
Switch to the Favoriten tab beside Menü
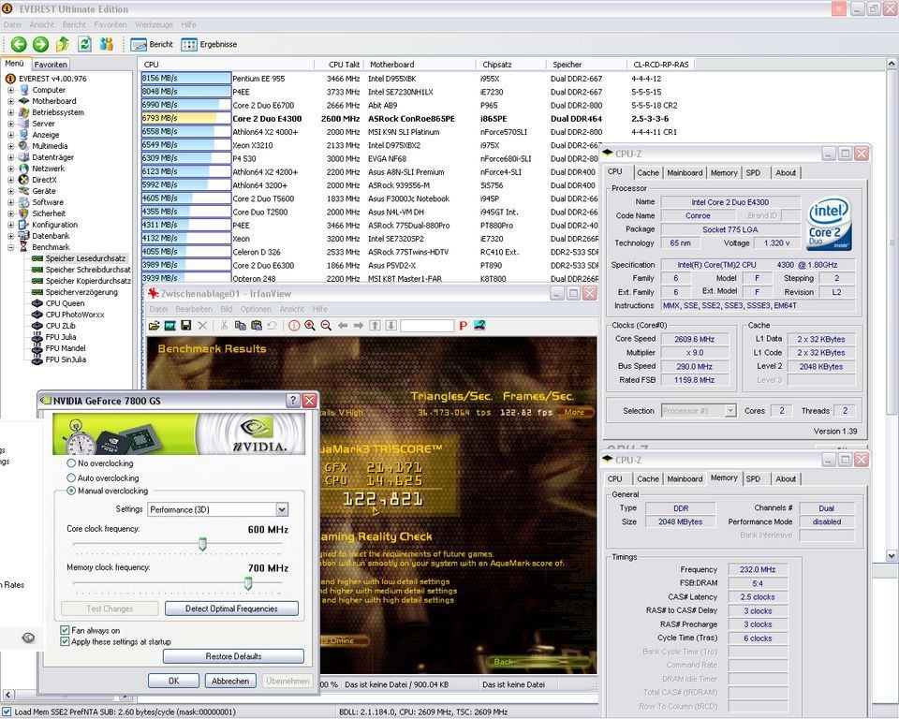[x=51, y=65]
